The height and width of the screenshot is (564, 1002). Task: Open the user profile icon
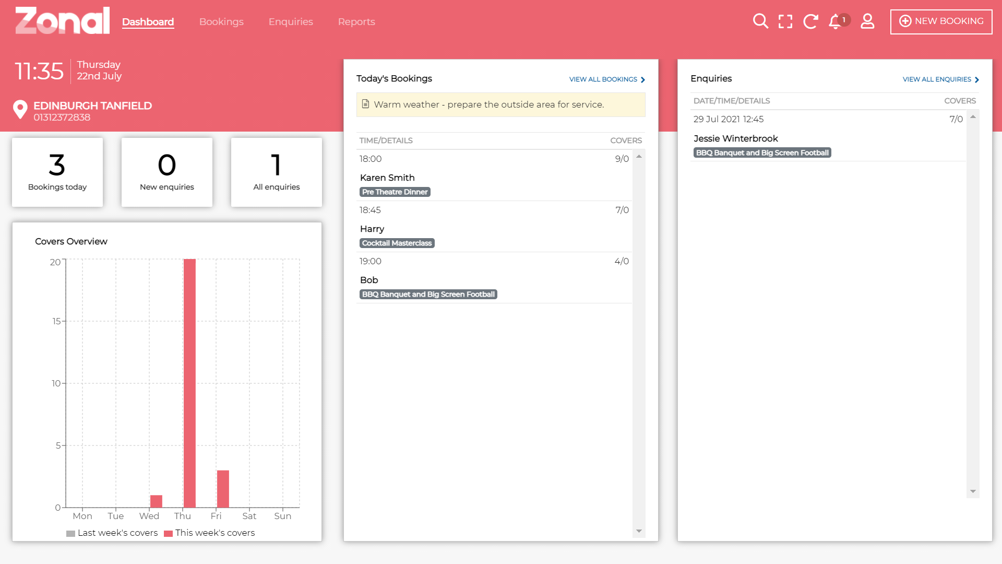tap(867, 21)
